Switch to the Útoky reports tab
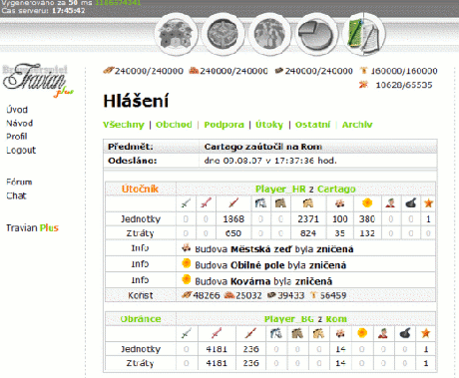Image resolution: width=459 pixels, height=378 pixels. (x=269, y=125)
